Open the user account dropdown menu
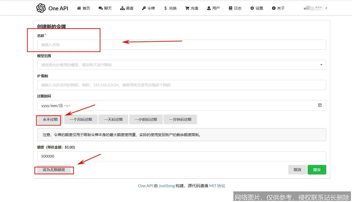Viewport: 352px width, 202px height. pyautogui.click(x=315, y=8)
